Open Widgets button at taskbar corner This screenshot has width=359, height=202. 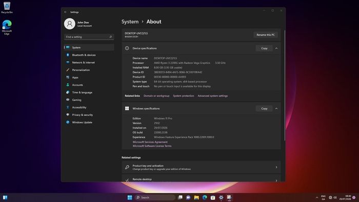click(5, 197)
